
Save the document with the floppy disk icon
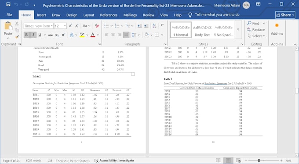point(8,4)
